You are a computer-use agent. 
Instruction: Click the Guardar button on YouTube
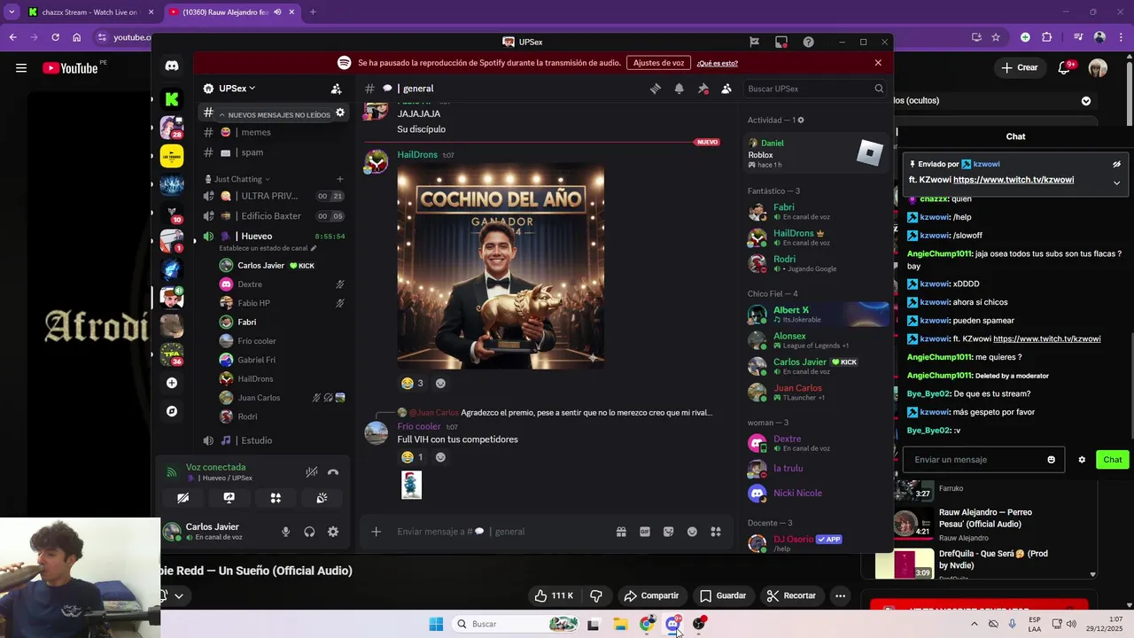tap(723, 595)
